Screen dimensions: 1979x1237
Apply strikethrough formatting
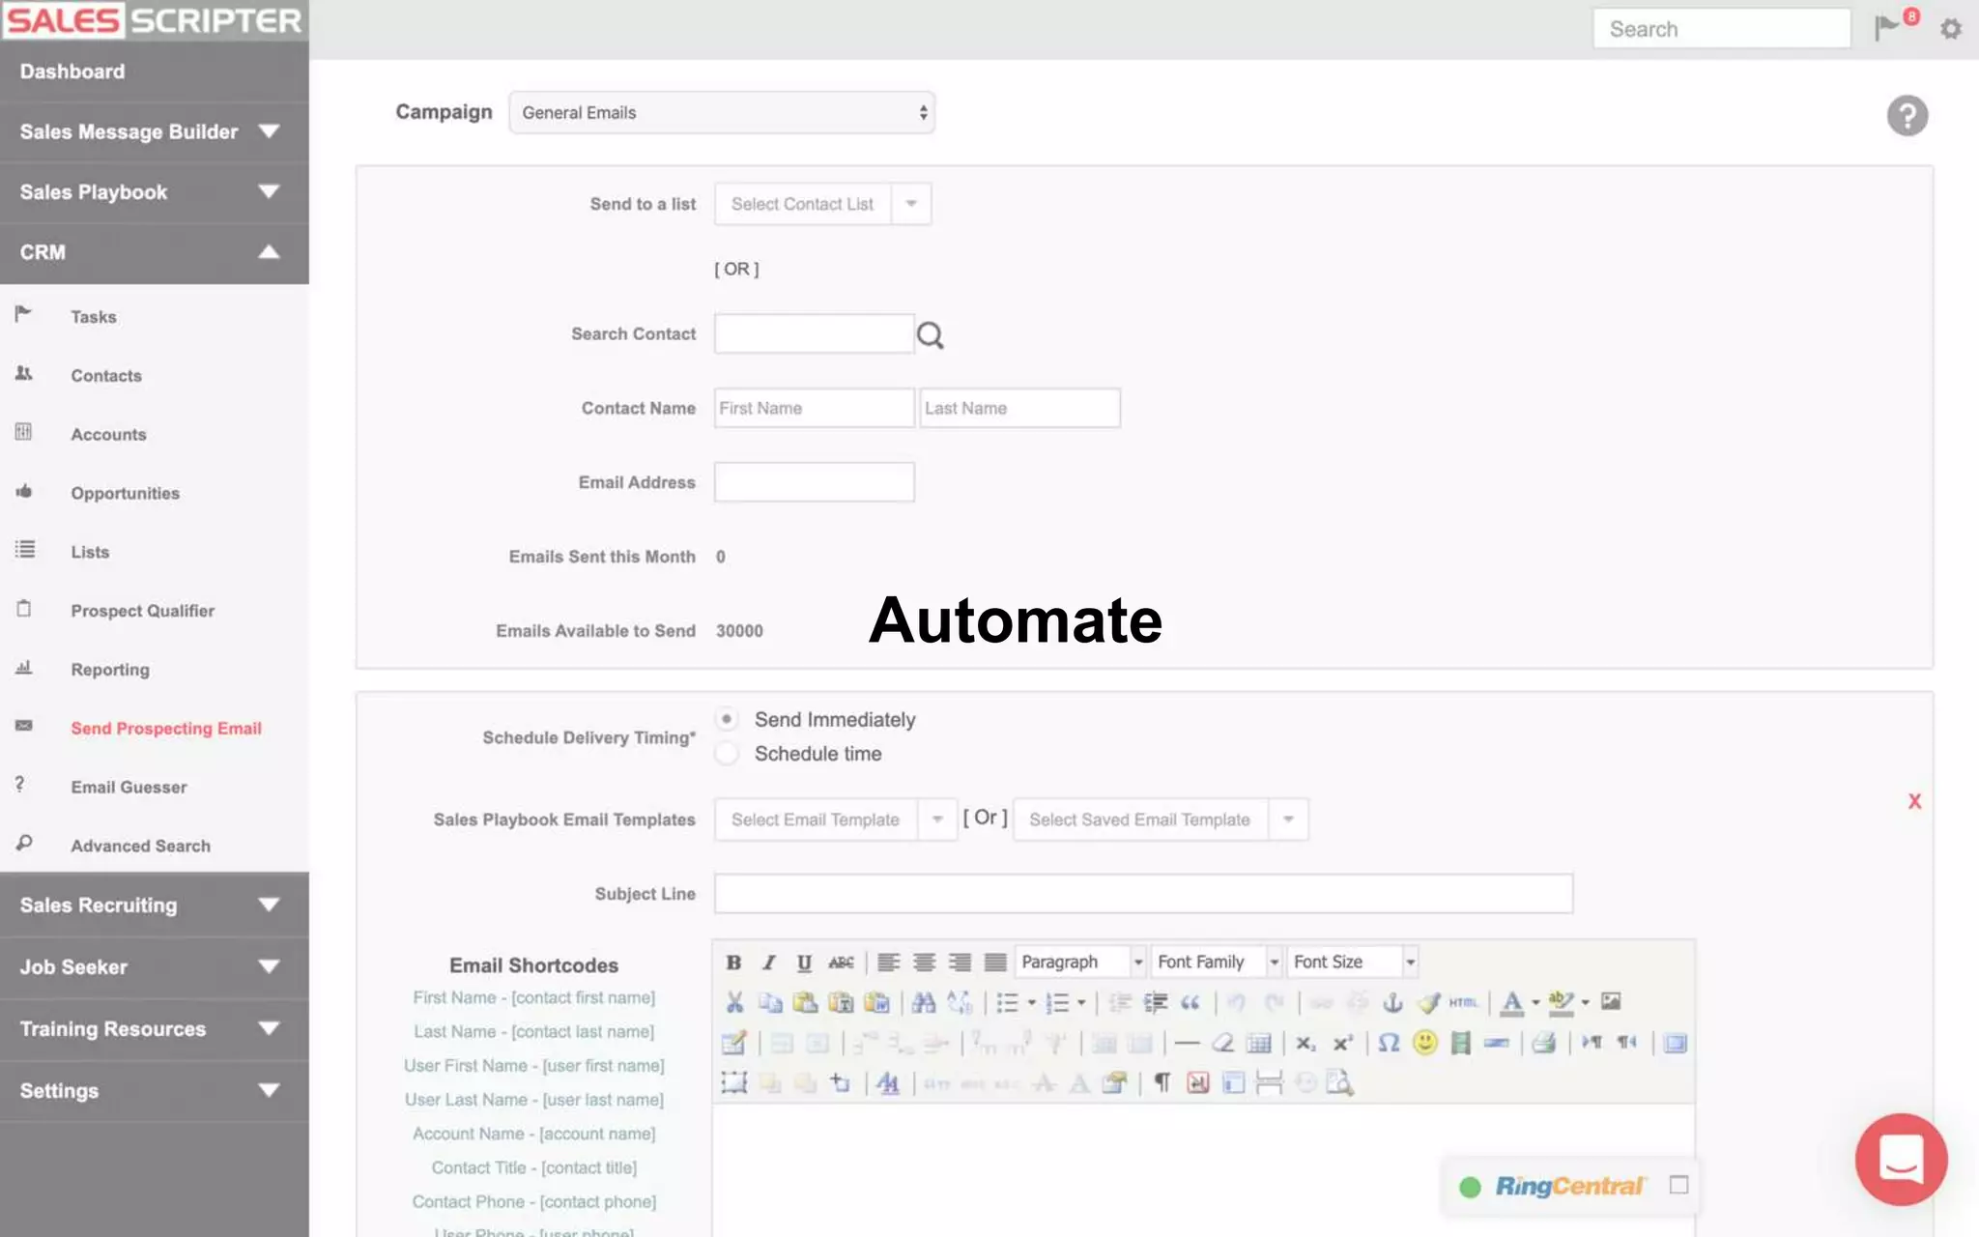841,963
